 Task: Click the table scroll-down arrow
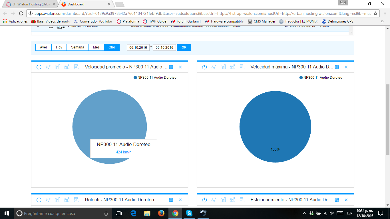[x=351, y=33]
